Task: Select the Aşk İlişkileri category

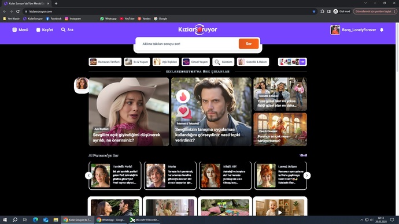Action: pyautogui.click(x=166, y=62)
